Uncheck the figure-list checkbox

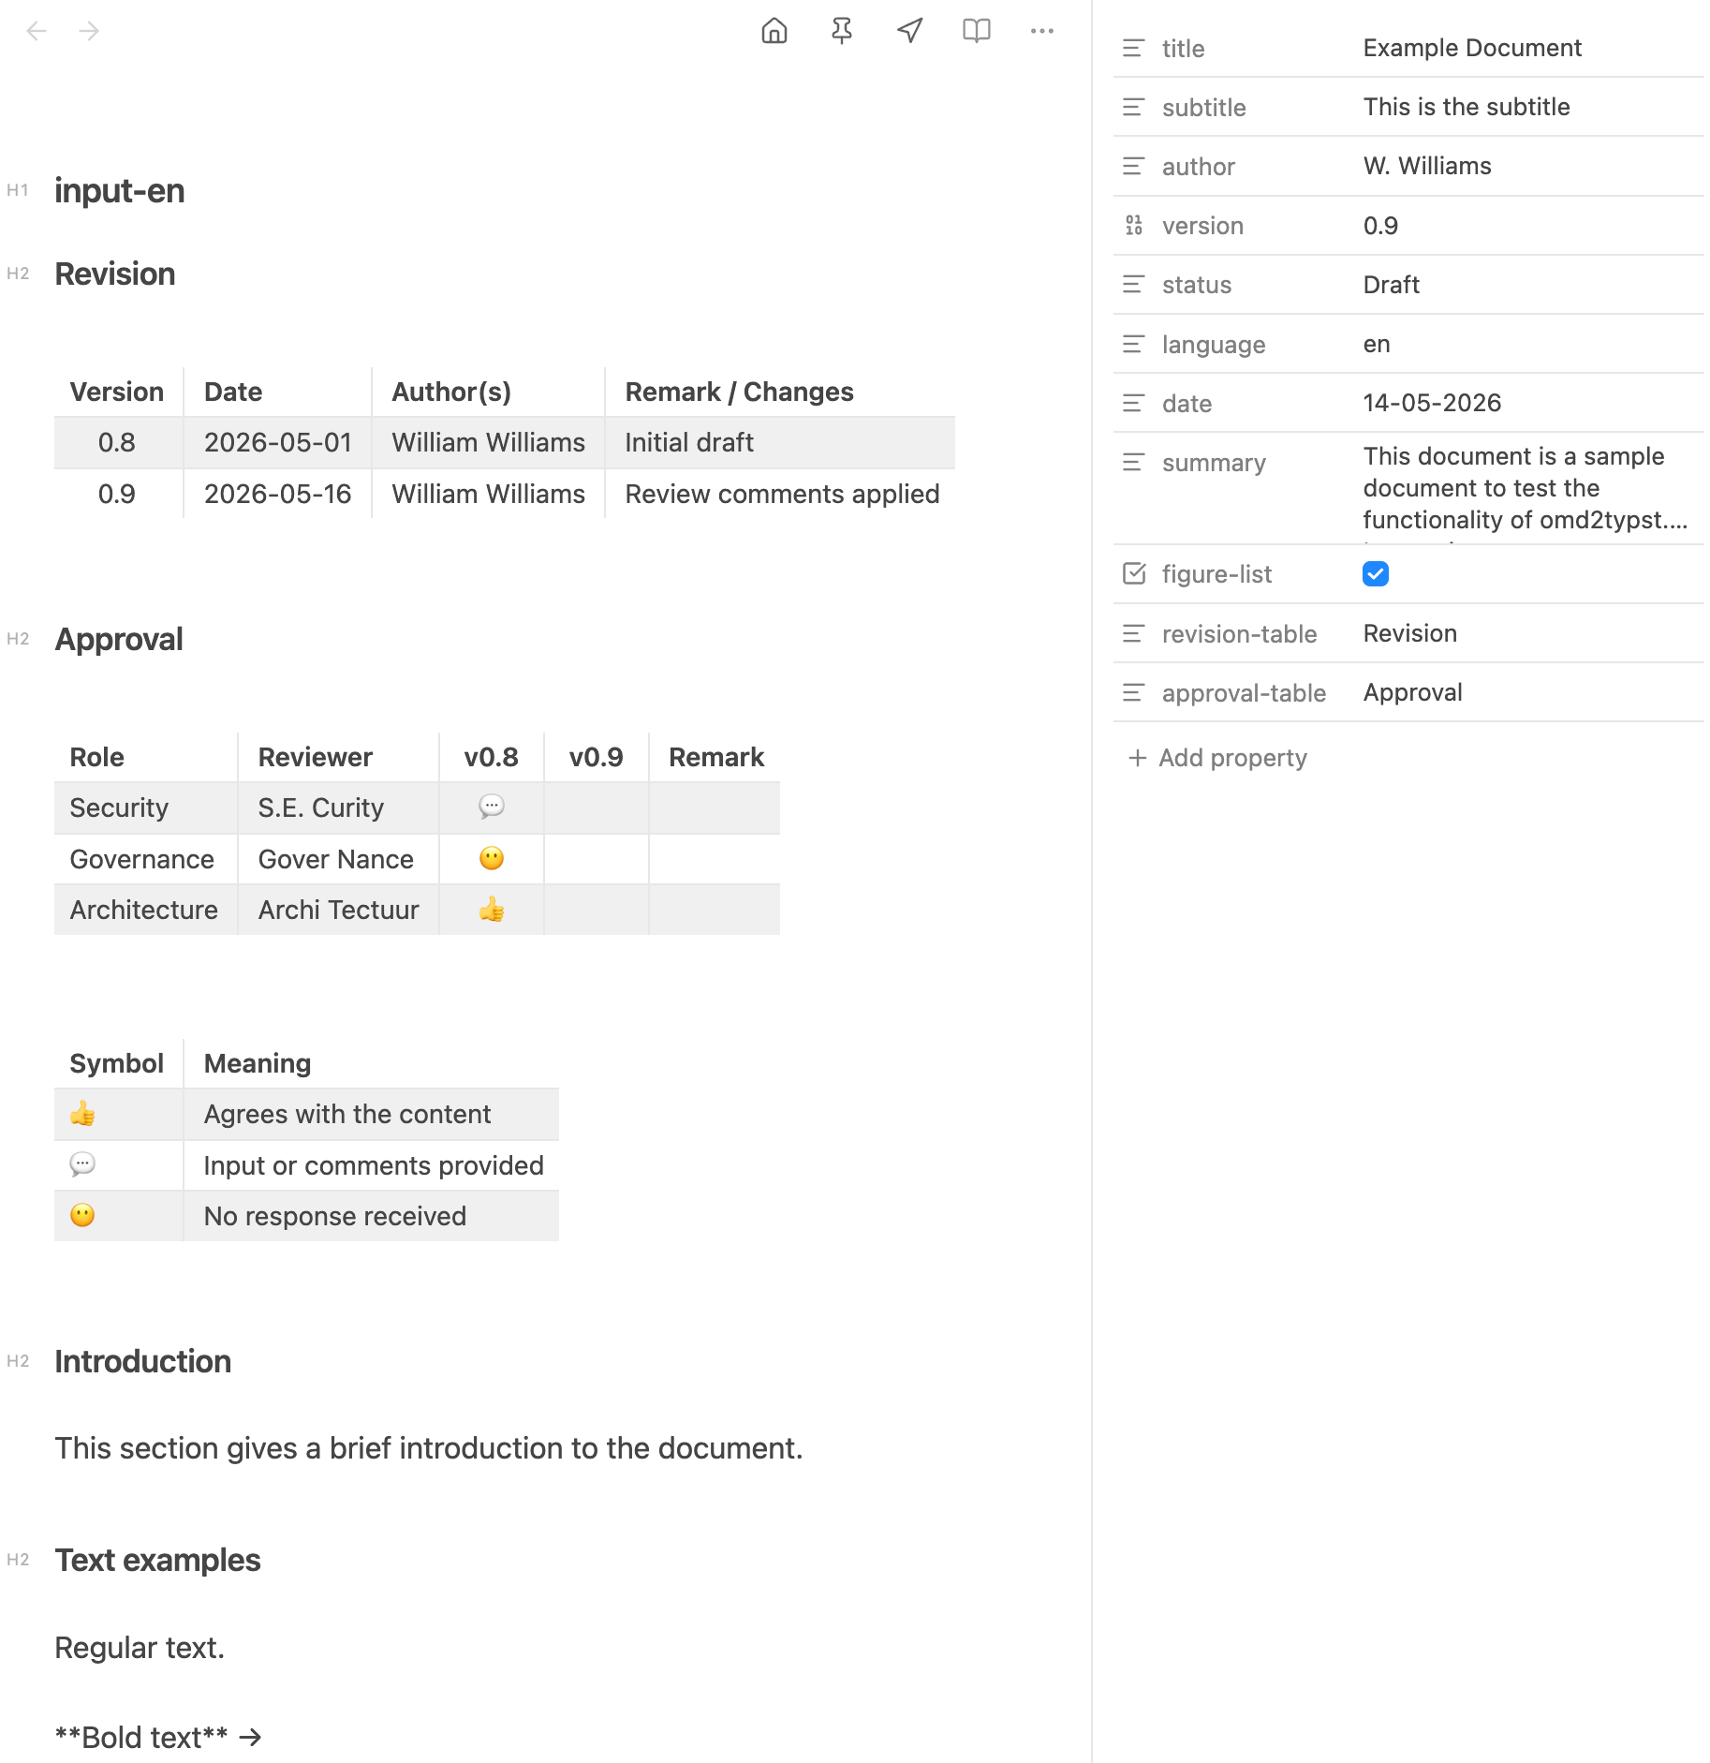1375,573
